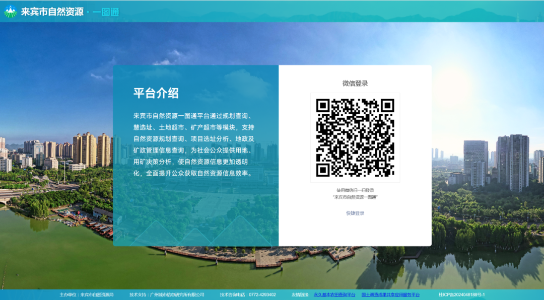Click the 一图通 header text

coord(106,12)
